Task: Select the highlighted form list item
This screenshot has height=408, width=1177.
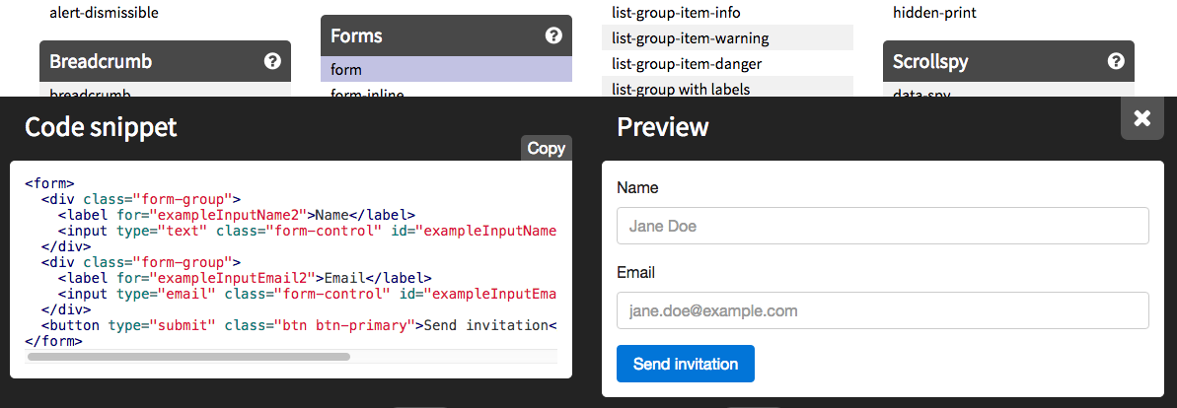Action: (446, 70)
